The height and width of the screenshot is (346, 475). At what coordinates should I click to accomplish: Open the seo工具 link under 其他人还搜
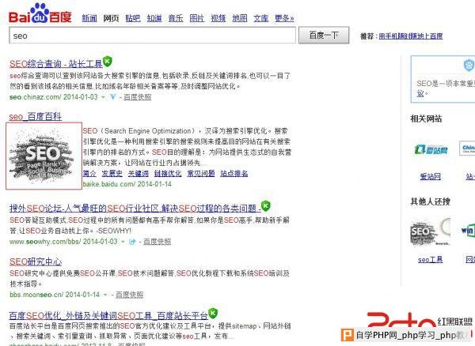pyautogui.click(x=431, y=259)
